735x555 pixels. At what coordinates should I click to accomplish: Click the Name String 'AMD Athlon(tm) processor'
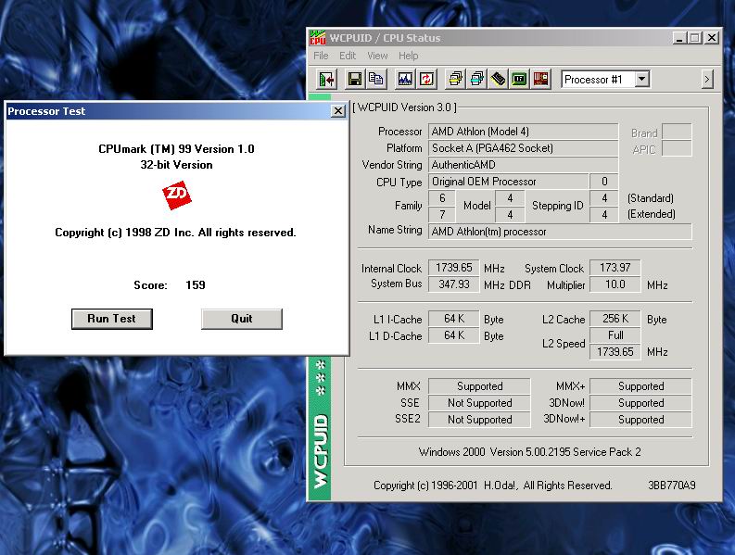click(x=560, y=232)
